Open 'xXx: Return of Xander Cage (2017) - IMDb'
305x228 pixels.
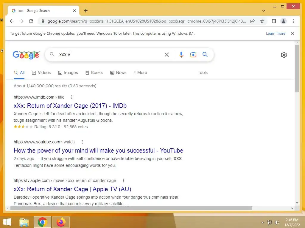click(x=70, y=106)
